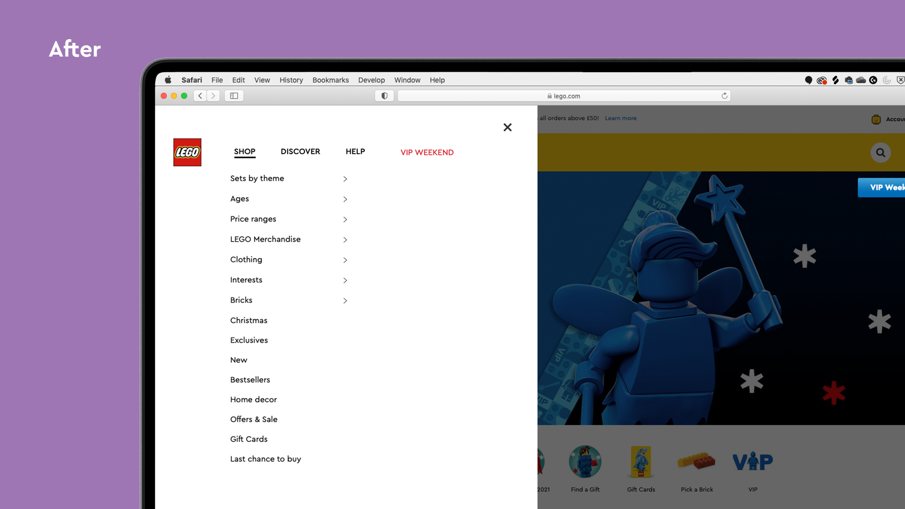Click the VIP logo shortcut
This screenshot has height=509, width=905.
click(x=753, y=461)
